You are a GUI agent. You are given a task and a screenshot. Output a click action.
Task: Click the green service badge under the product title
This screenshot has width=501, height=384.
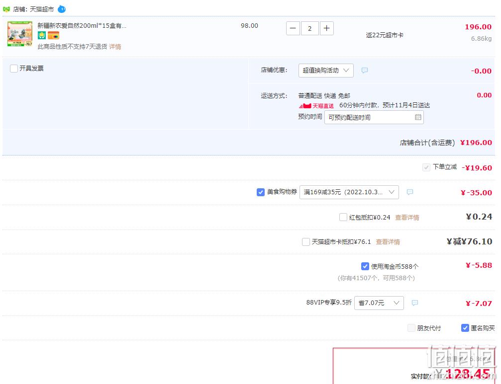42,35
